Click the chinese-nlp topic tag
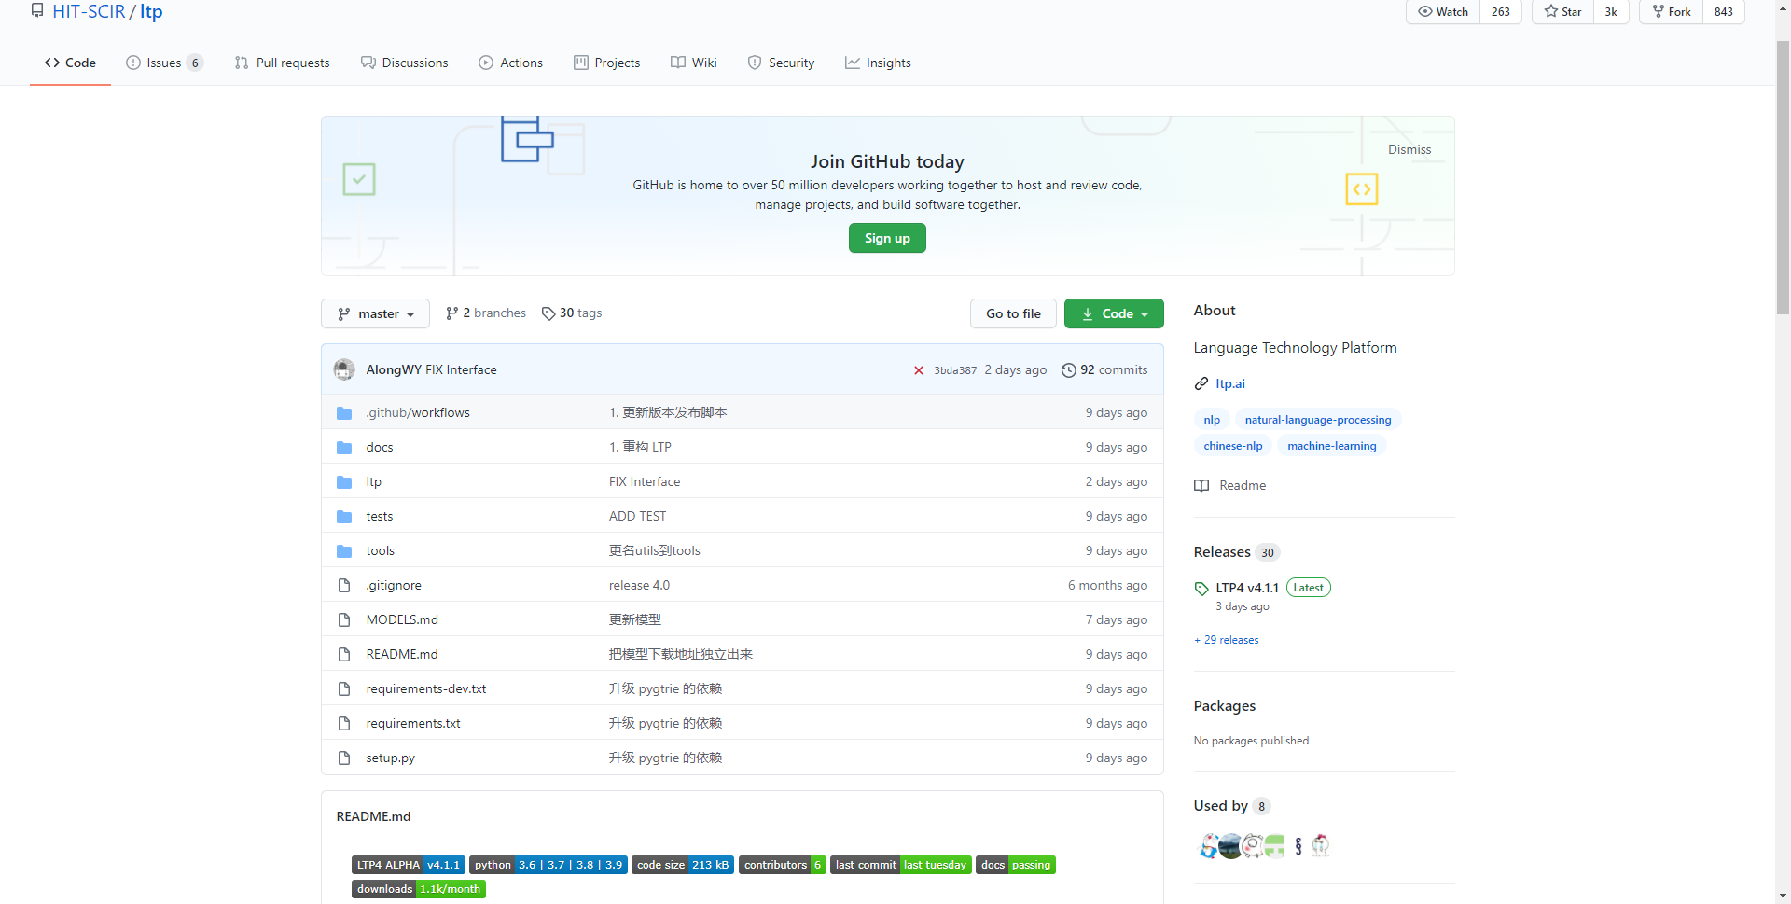Viewport: 1791px width, 904px height. [x=1232, y=446]
